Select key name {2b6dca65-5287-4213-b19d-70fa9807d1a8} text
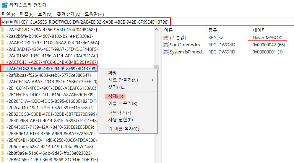This screenshot has width=294, height=163. [x=50, y=147]
